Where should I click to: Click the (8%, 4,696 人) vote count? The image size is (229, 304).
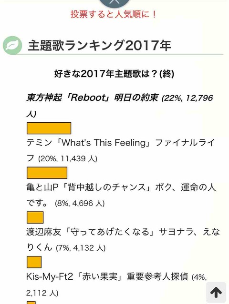point(80,203)
